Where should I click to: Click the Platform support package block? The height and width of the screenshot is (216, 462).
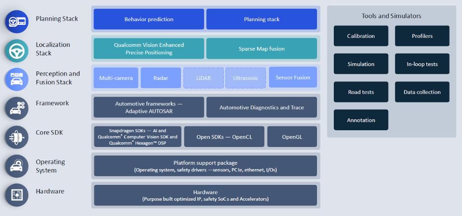coord(205,166)
